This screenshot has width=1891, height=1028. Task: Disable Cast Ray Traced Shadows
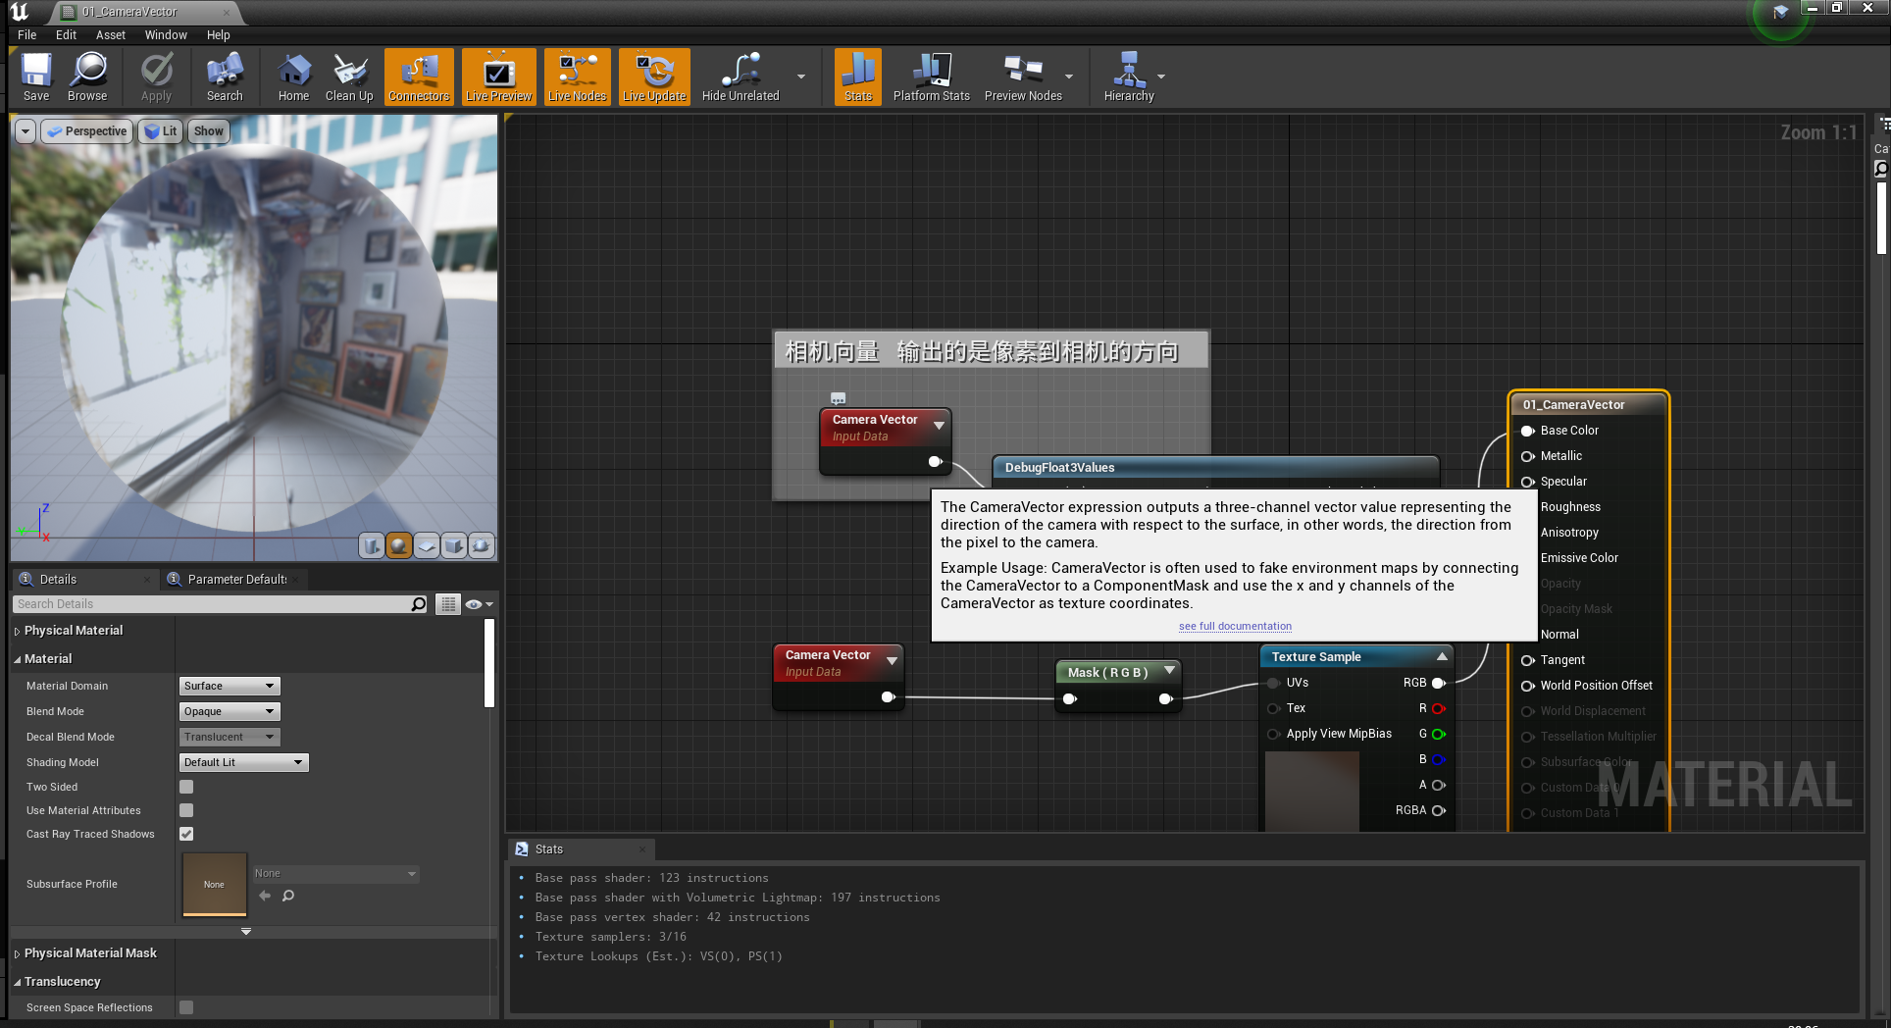click(185, 834)
